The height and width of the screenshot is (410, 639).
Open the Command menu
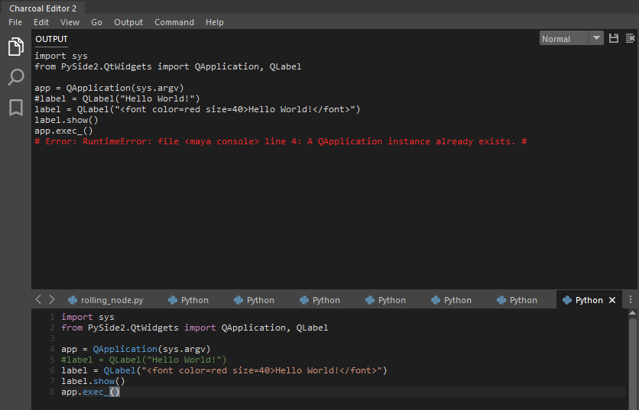coord(174,22)
